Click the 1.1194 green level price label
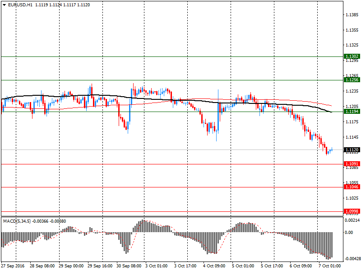This screenshot has height=271, width=361. 352,112
